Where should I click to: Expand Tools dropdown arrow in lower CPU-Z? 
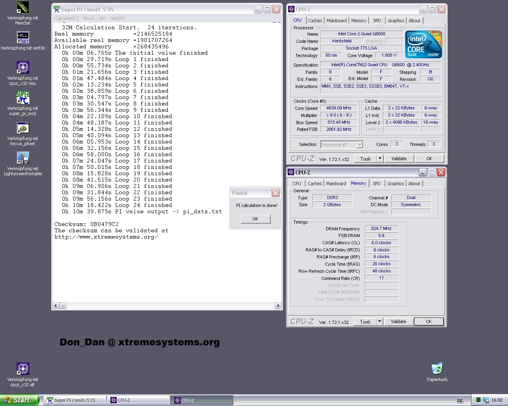coord(379,322)
